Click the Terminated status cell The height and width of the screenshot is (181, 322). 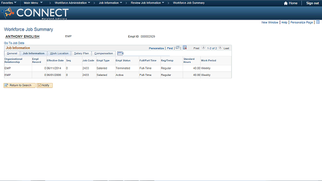tap(123, 68)
